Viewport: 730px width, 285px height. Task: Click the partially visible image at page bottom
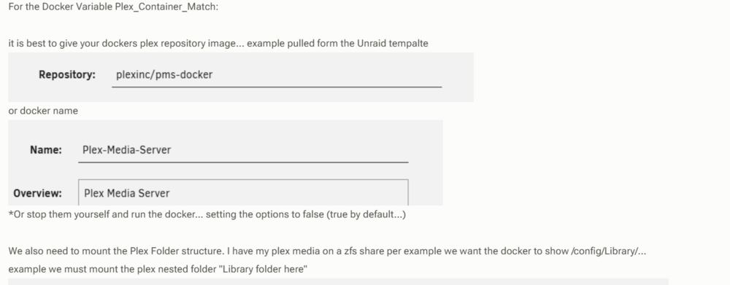[338, 282]
